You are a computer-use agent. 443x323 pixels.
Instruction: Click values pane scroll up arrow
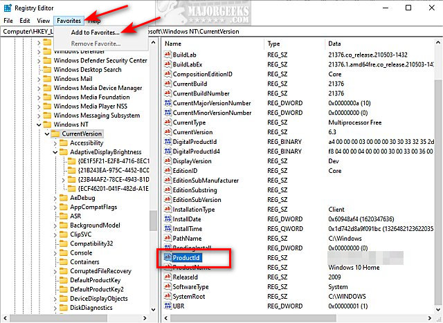point(438,43)
